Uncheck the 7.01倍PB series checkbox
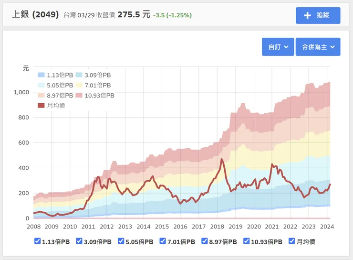Viewport: 353px width, 260px height. (163, 241)
